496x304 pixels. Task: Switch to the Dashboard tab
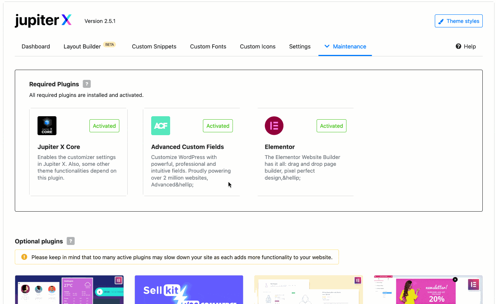[36, 47]
